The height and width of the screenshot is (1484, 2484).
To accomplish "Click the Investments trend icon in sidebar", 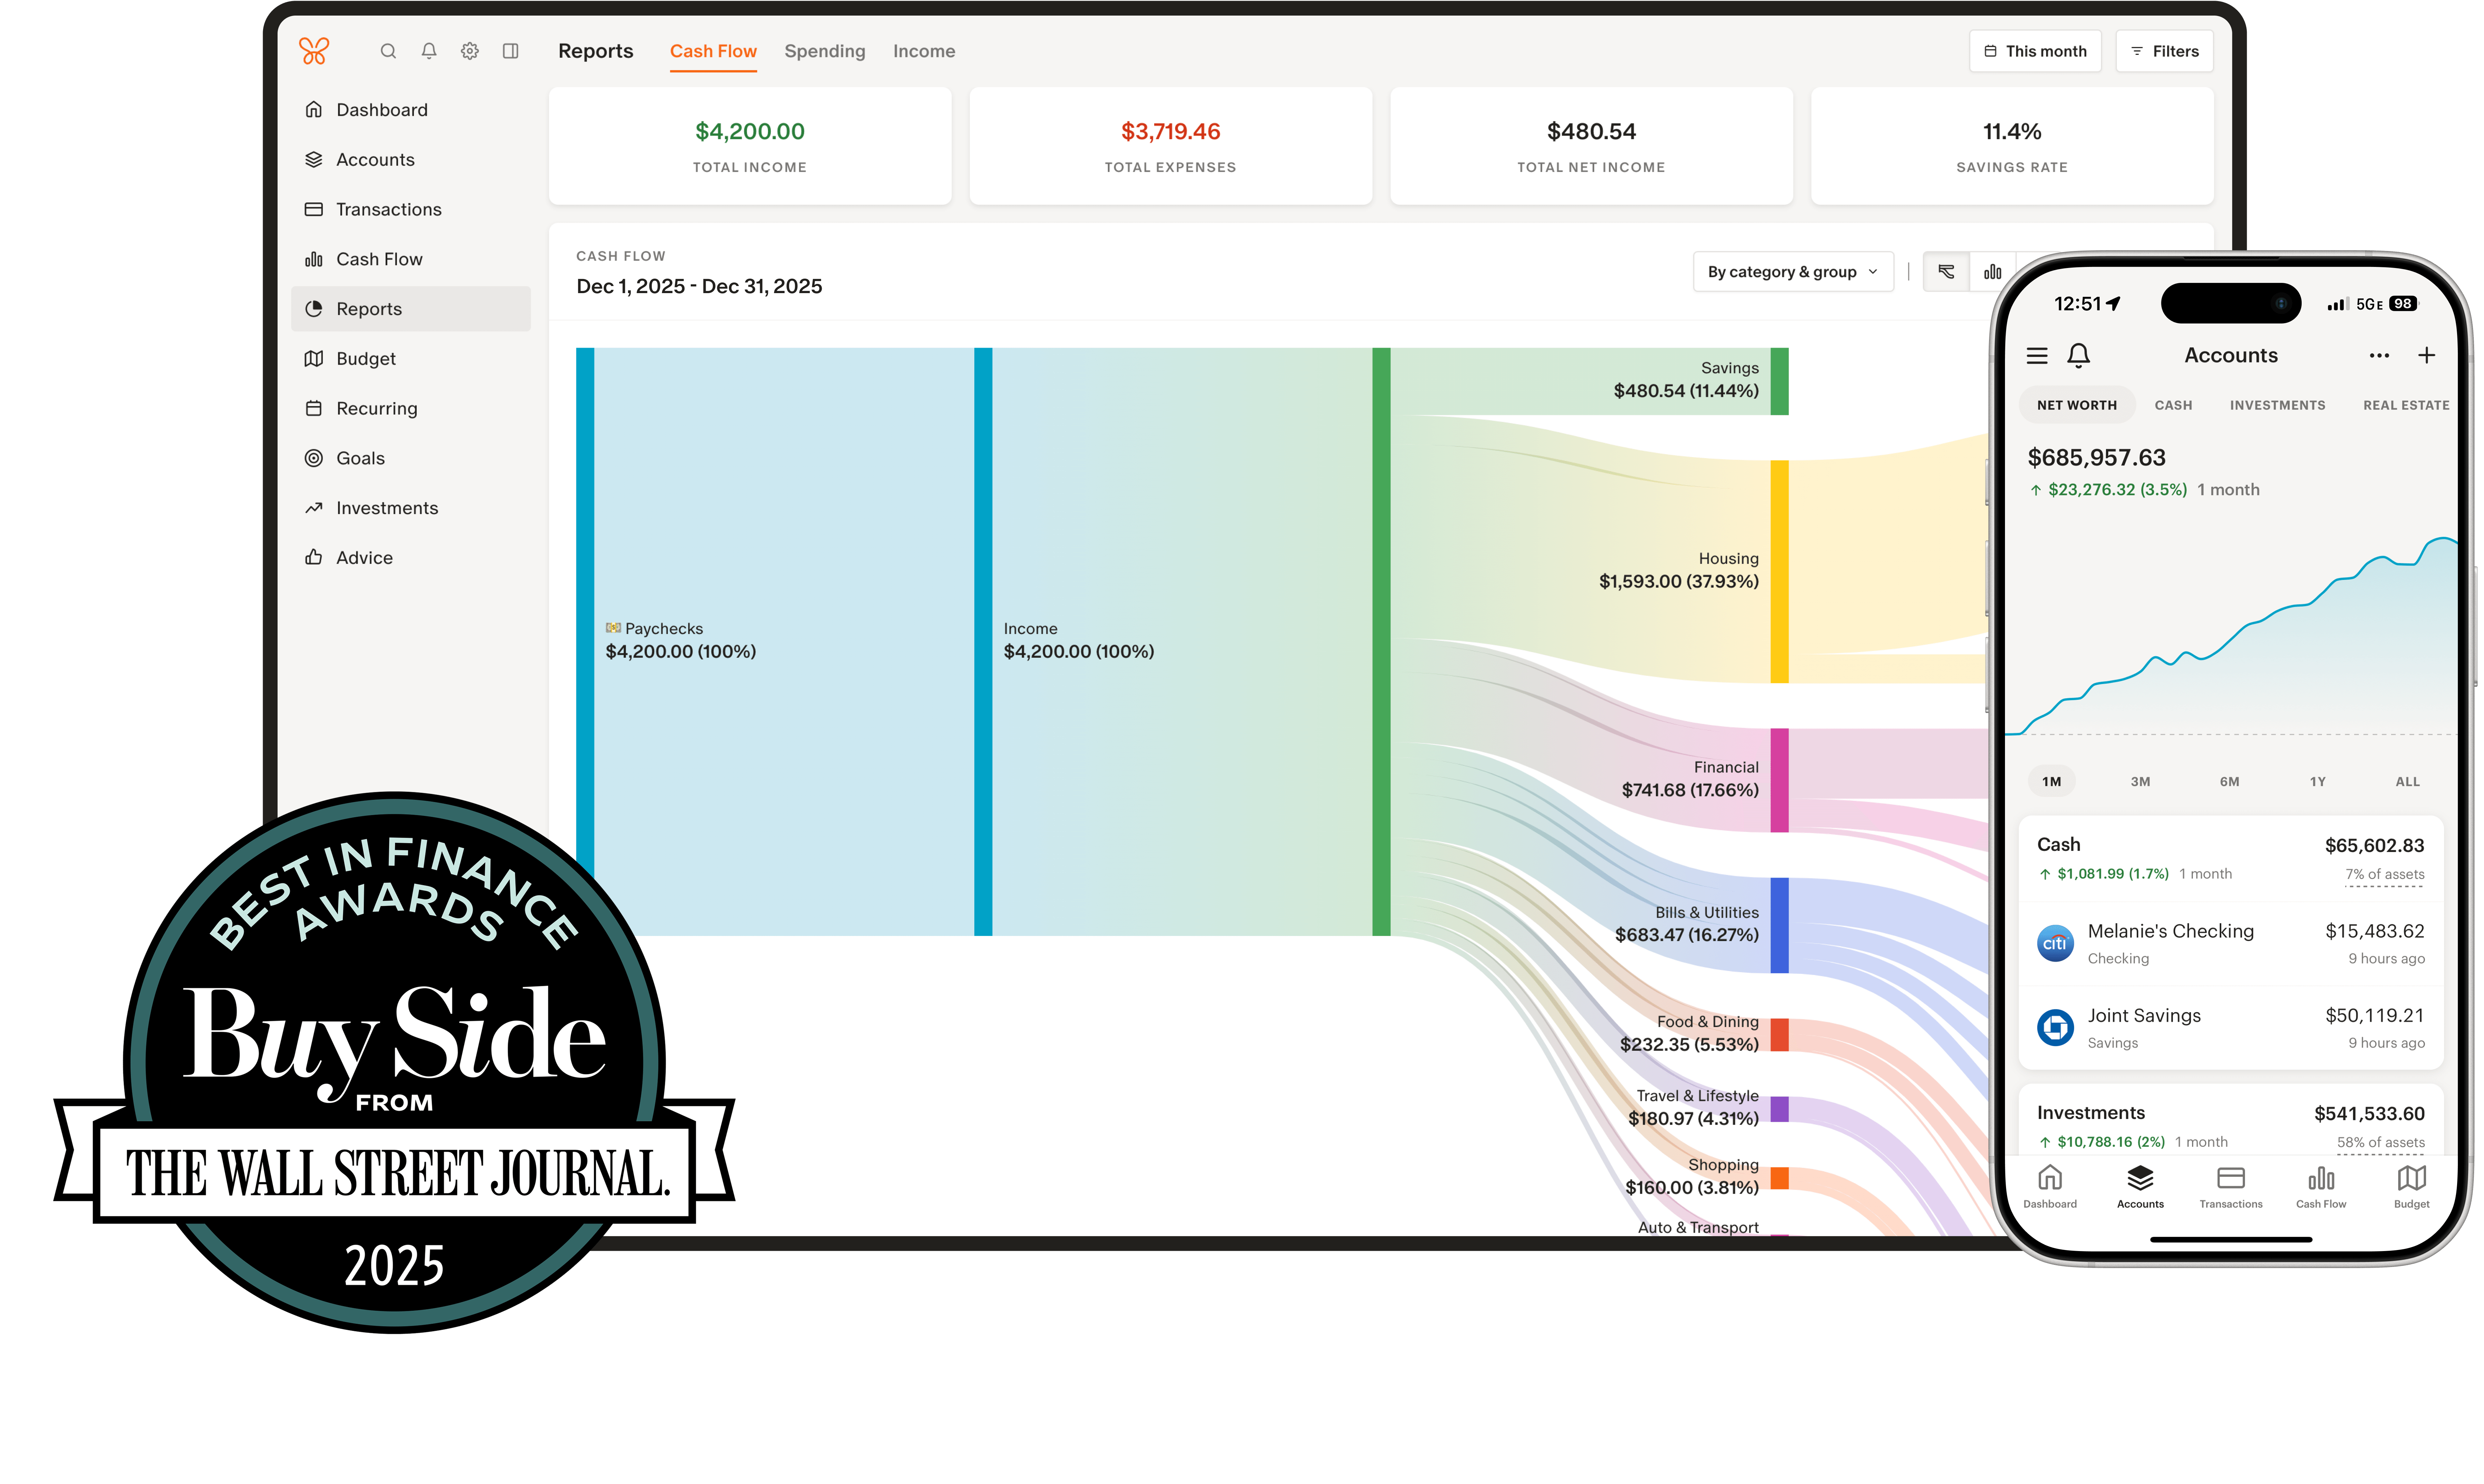I will (314, 508).
